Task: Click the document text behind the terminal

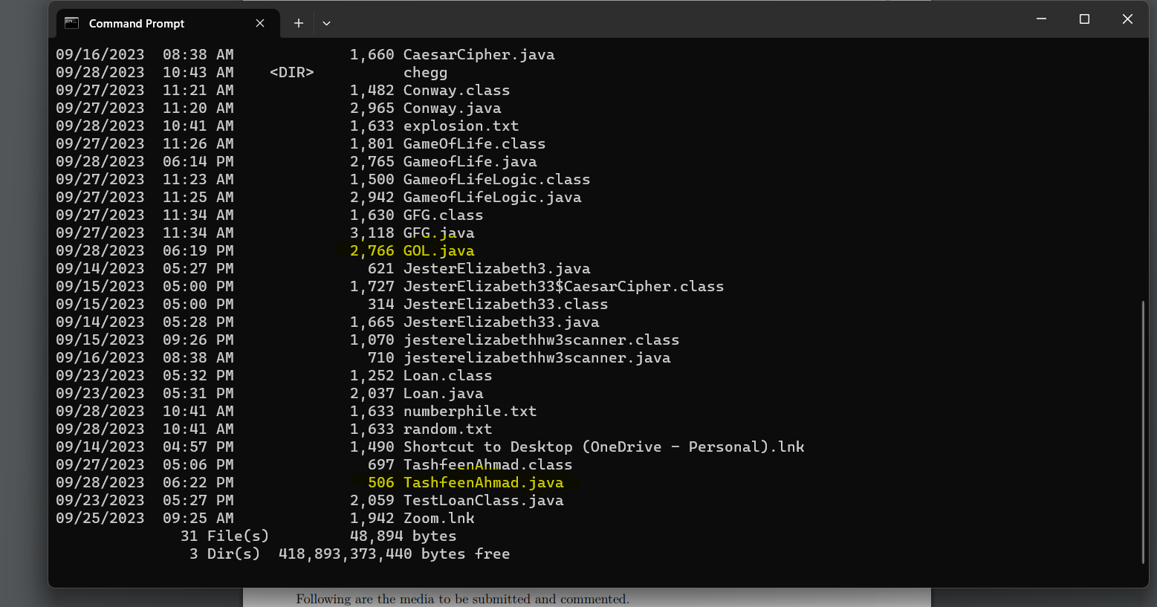Action: [x=462, y=599]
